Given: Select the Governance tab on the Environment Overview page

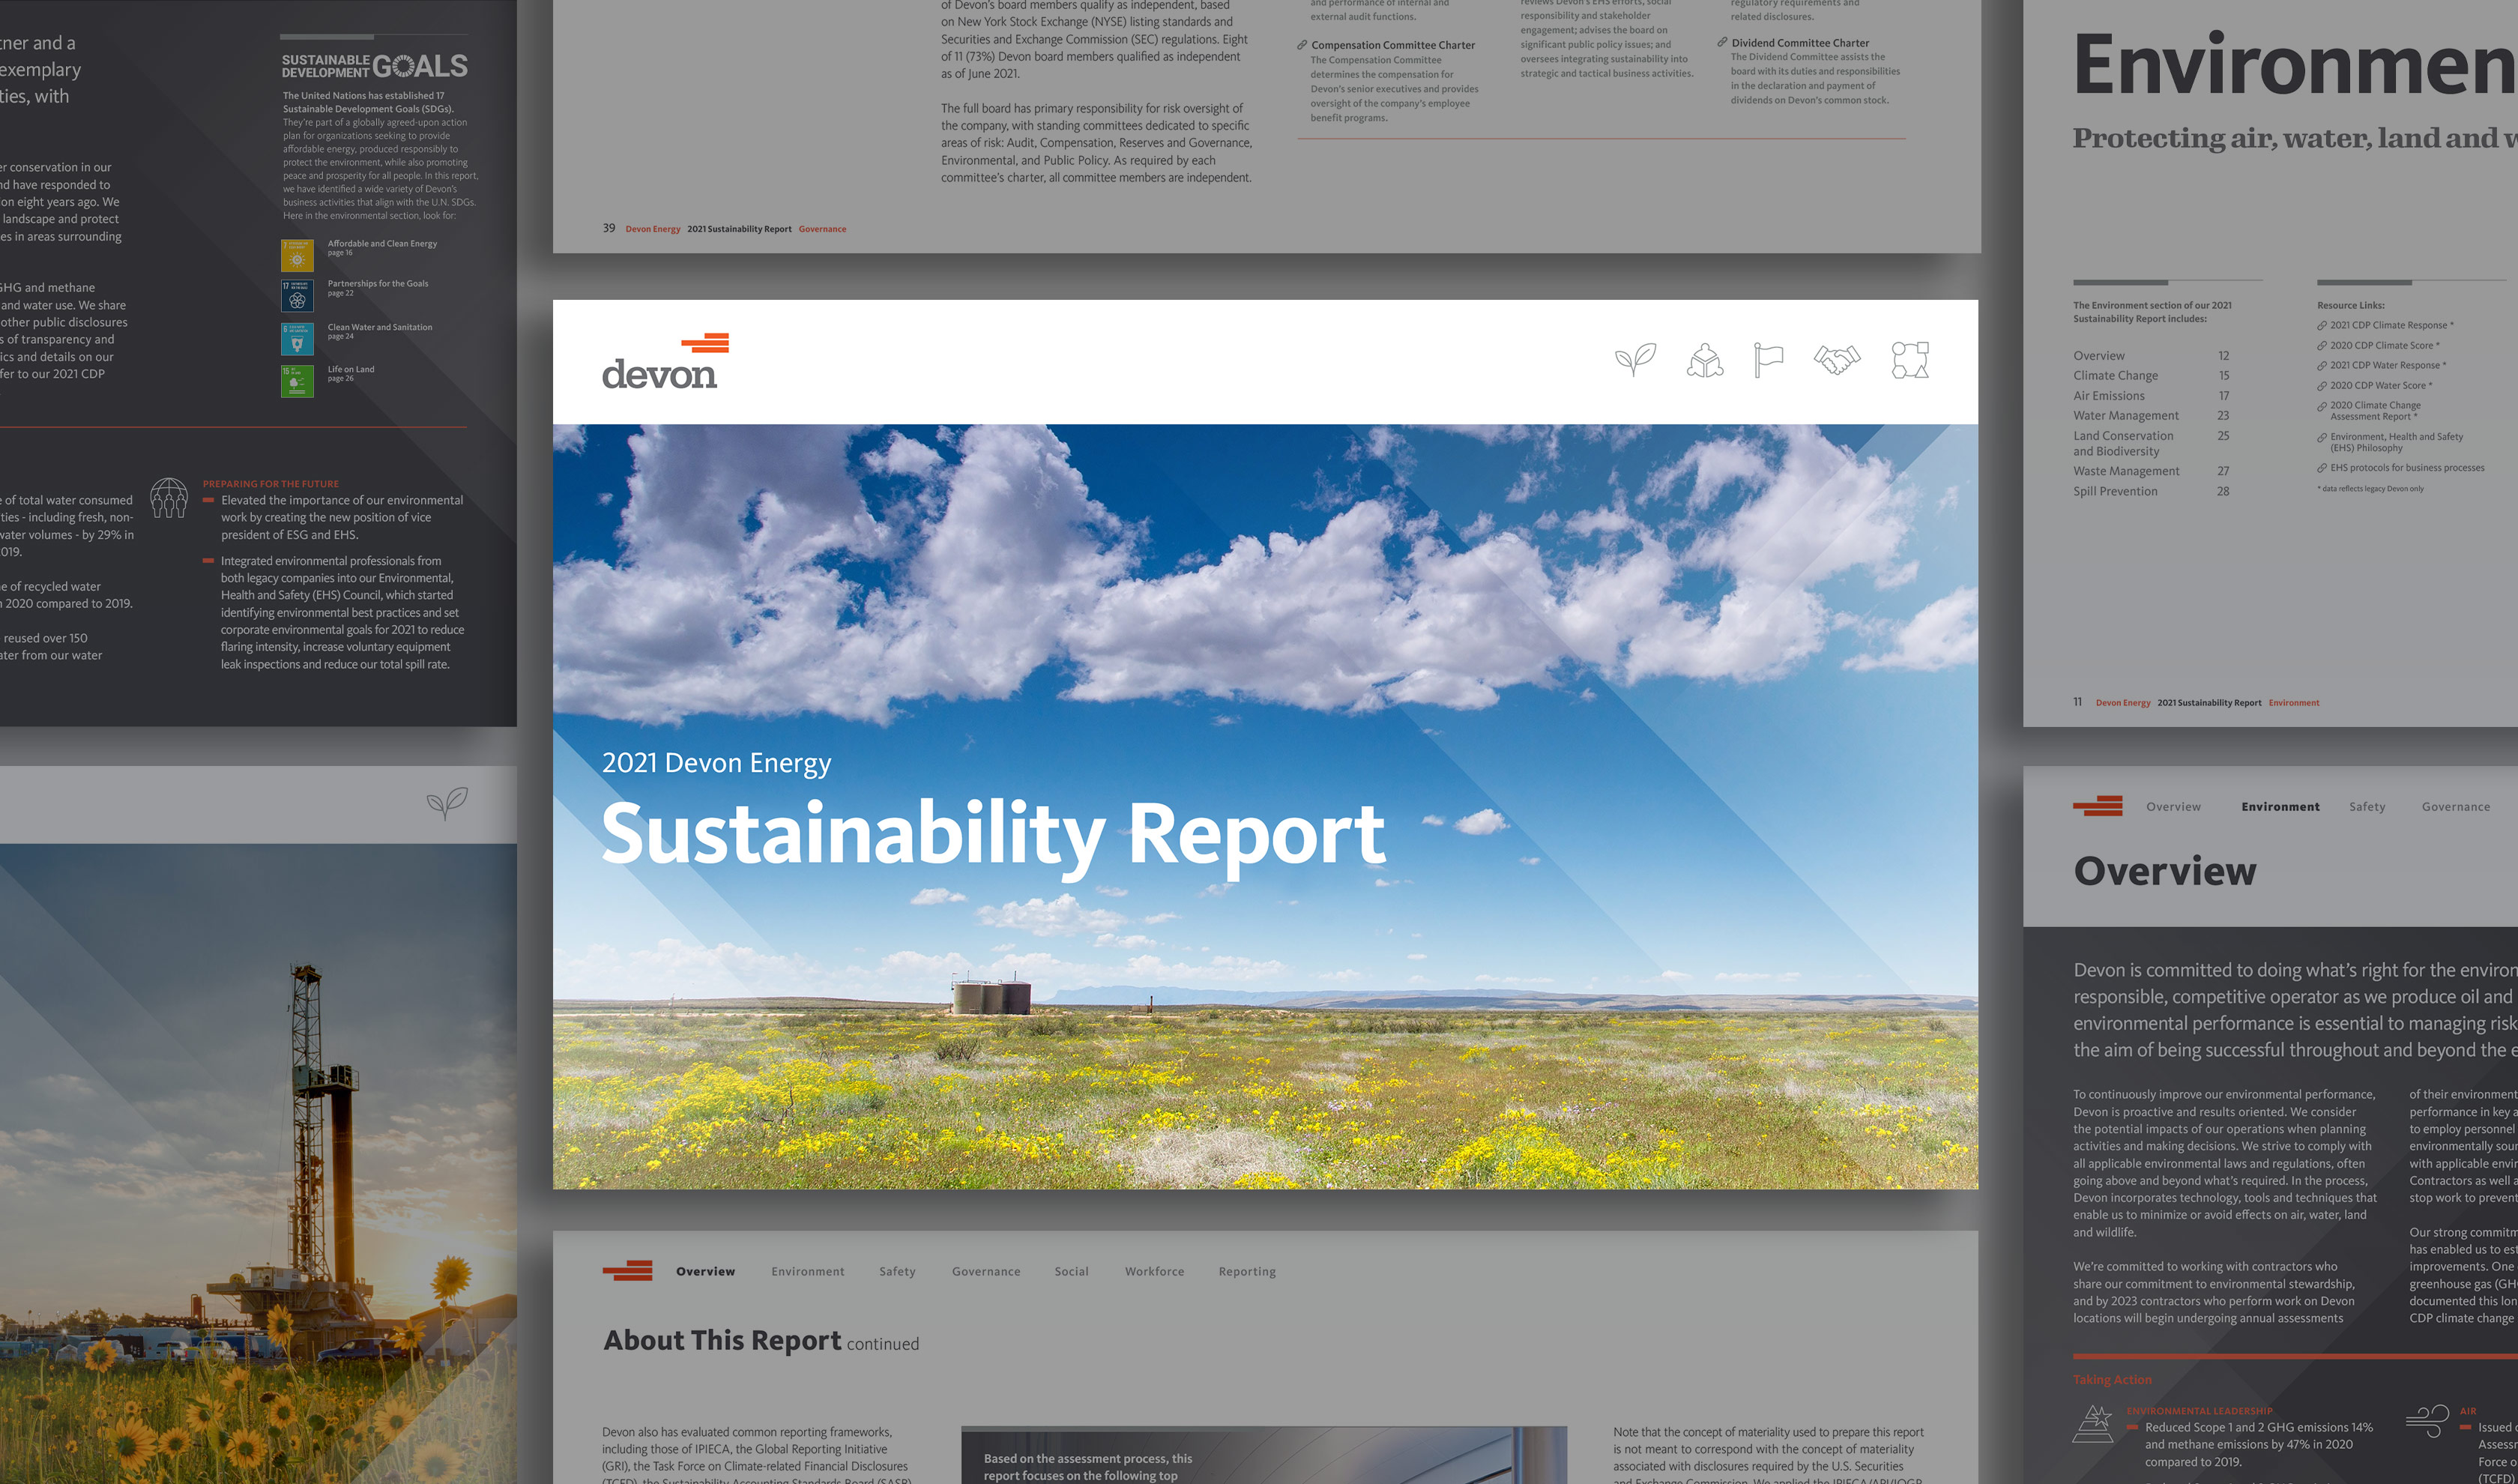Looking at the screenshot, I should point(2456,806).
